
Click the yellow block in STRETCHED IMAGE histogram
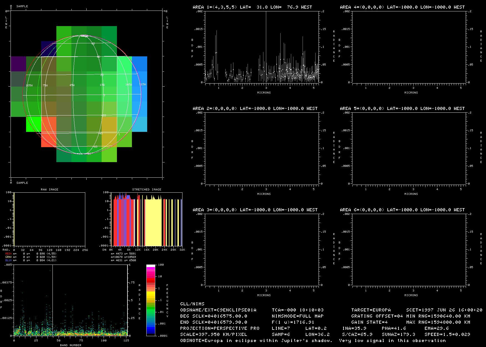click(x=153, y=222)
